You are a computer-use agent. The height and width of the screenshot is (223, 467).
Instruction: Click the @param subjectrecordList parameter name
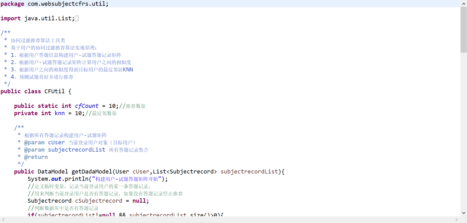pyautogui.click(x=77, y=150)
